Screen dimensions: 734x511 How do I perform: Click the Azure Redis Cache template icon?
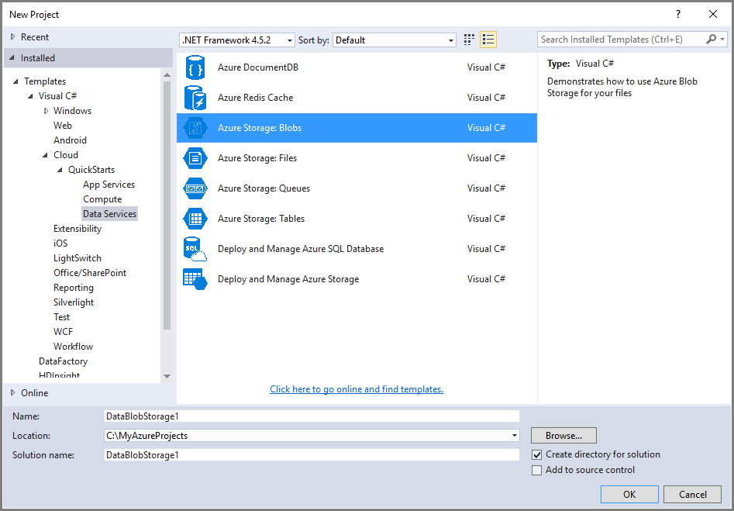click(x=195, y=97)
